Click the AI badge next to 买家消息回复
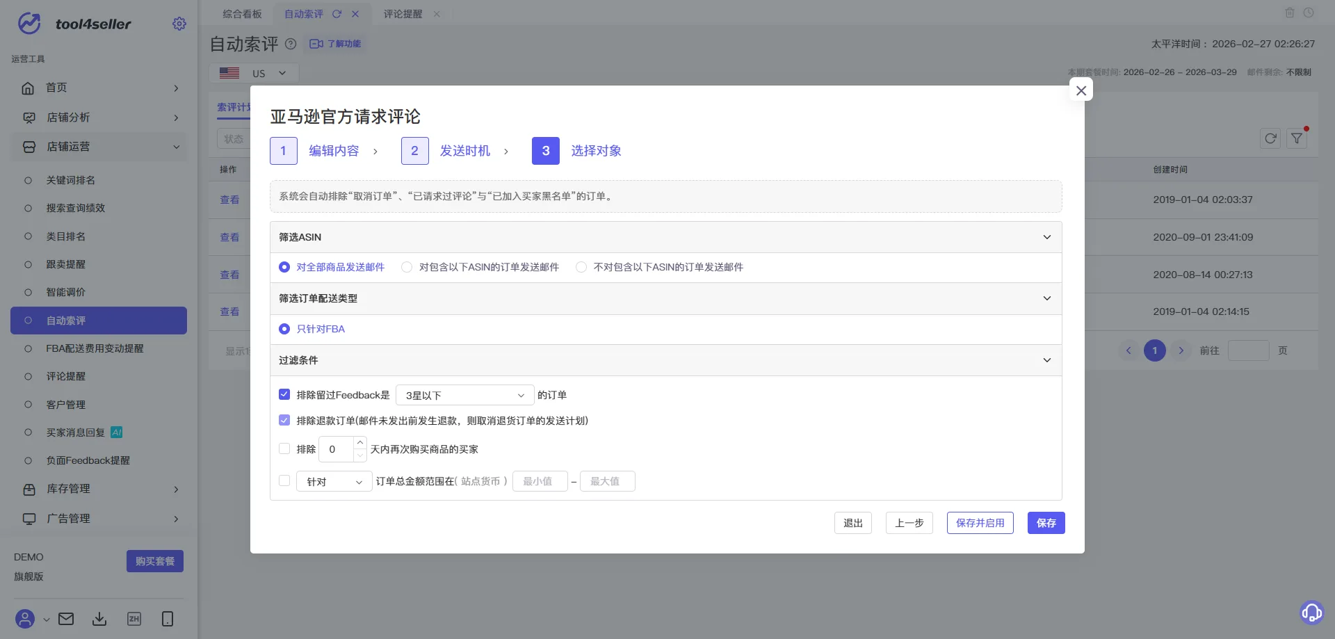This screenshot has width=1335, height=639. 117,432
